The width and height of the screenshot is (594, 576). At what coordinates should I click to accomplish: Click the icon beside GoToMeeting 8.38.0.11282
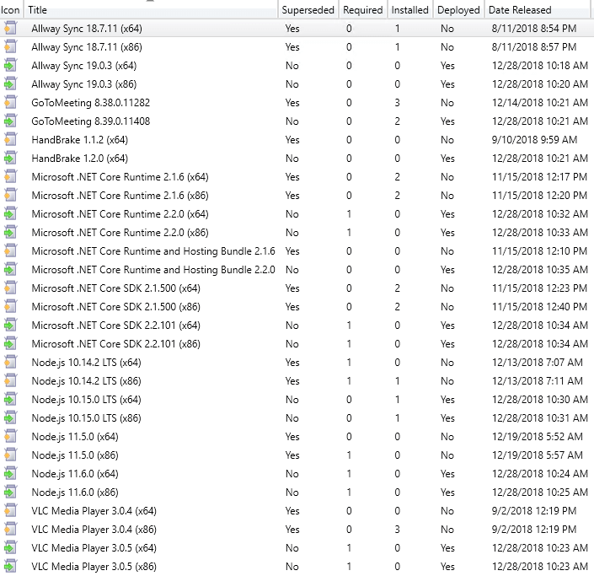point(11,103)
